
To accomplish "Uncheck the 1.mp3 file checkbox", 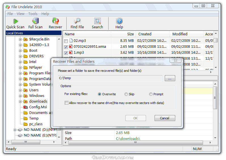I will [66, 53].
